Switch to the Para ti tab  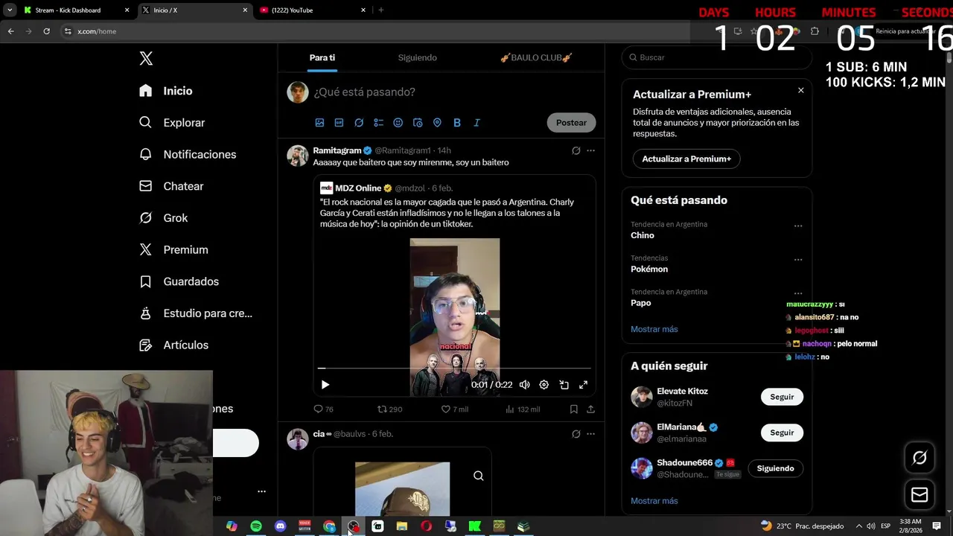click(322, 57)
